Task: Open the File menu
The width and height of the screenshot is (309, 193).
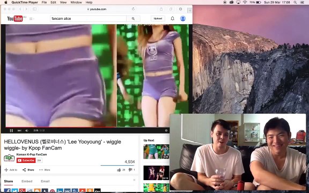Action: tap(44, 2)
